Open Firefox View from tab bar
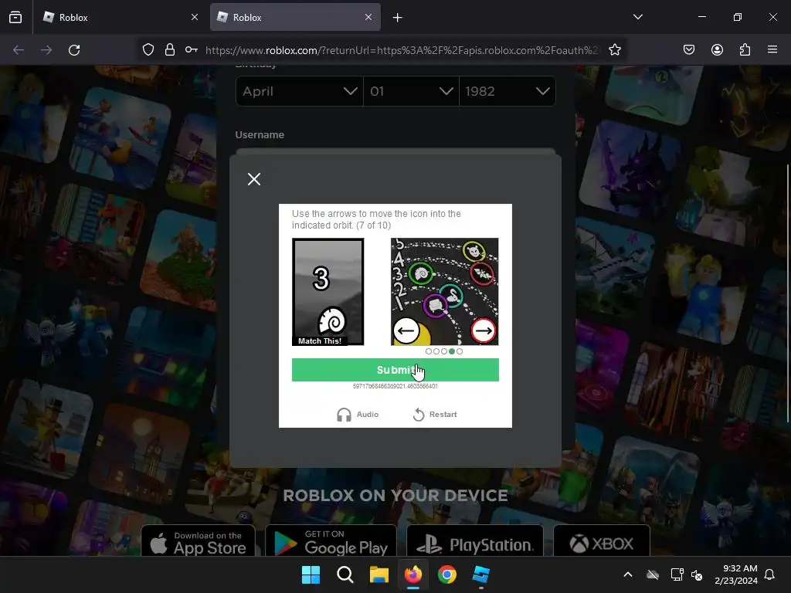 pyautogui.click(x=15, y=17)
